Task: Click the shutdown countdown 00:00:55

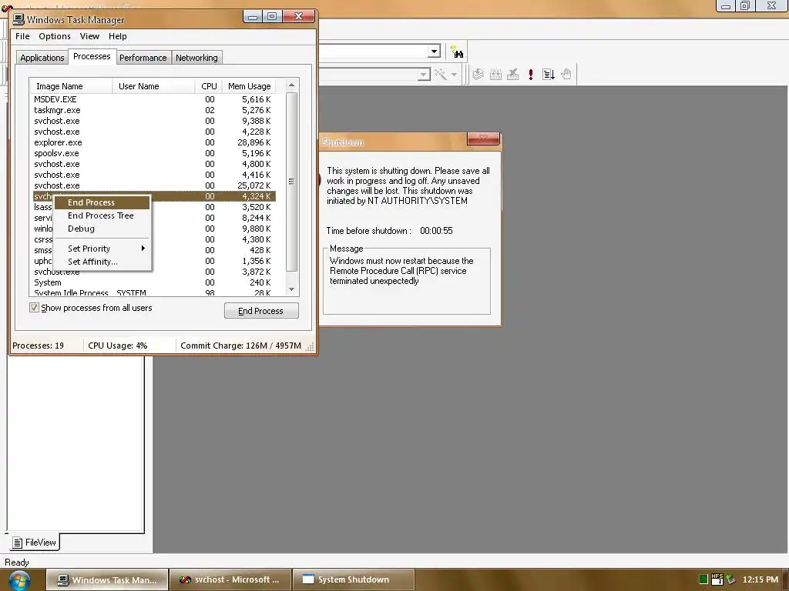Action: point(436,231)
